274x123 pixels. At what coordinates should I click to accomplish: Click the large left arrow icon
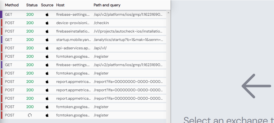pyautogui.click(x=256, y=86)
